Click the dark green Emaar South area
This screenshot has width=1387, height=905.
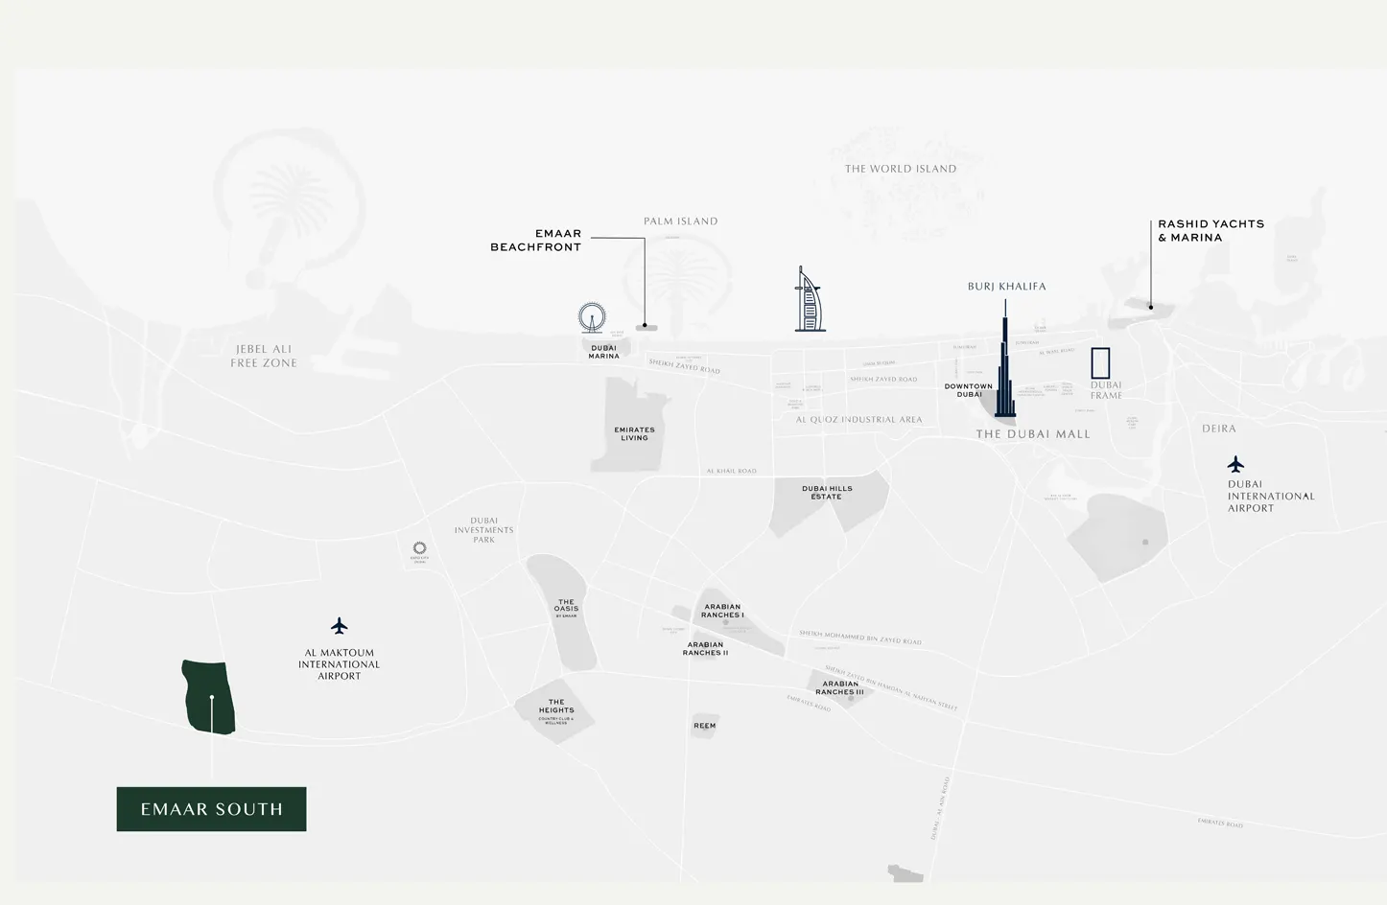pyautogui.click(x=209, y=697)
